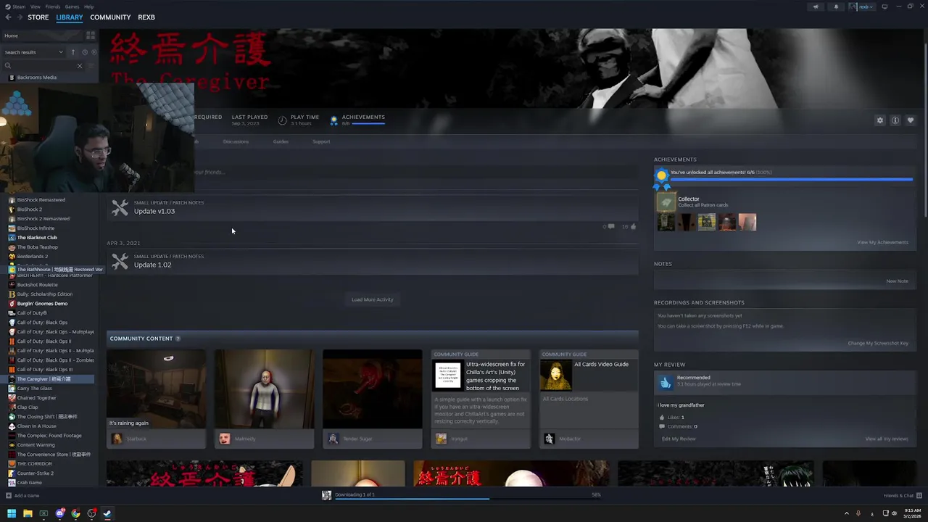Show hidden system tray icons

pos(846,513)
